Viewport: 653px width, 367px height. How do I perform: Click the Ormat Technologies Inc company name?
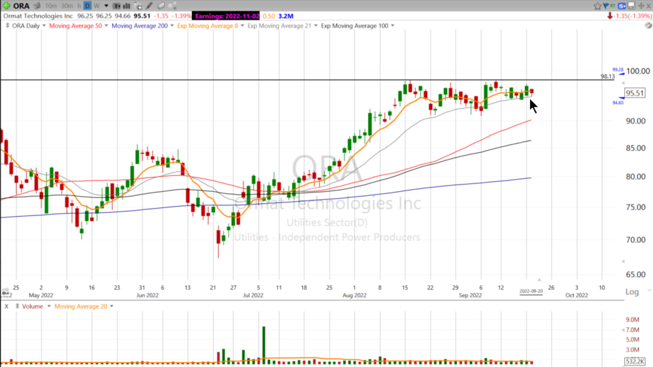pyautogui.click(x=38, y=16)
